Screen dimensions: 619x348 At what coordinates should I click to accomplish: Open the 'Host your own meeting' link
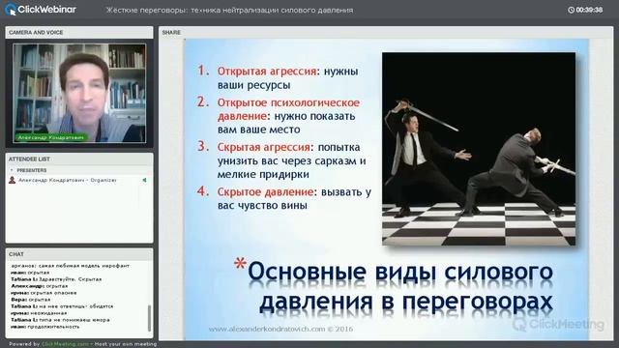point(126,344)
